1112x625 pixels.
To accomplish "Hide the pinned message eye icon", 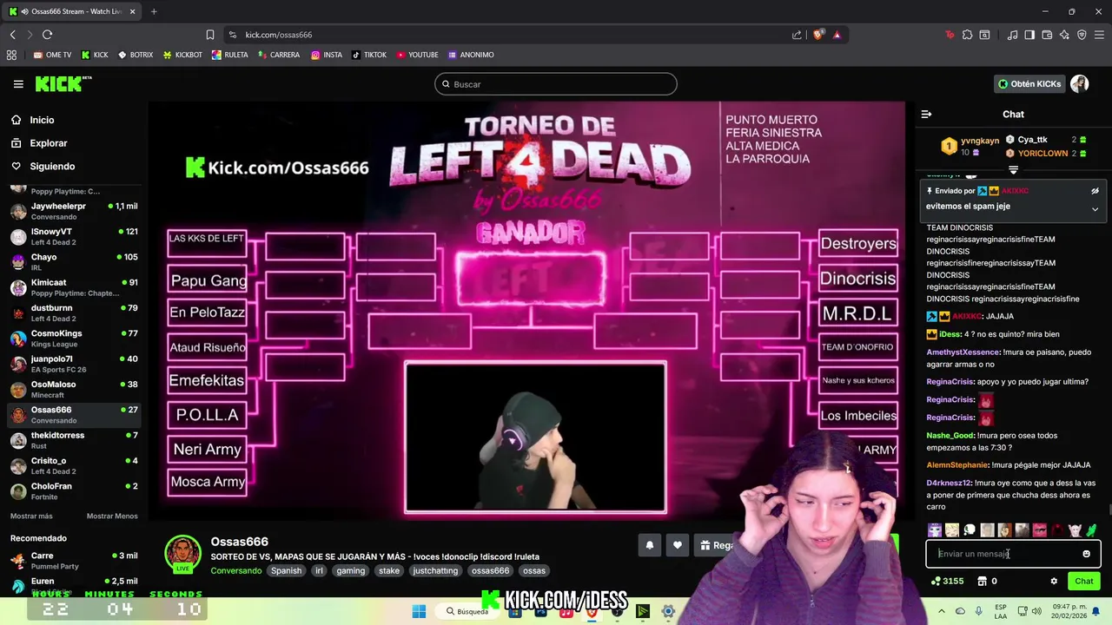I will 1095,191.
